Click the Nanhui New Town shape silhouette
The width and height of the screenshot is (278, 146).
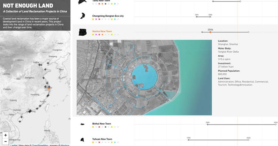tap(83, 32)
